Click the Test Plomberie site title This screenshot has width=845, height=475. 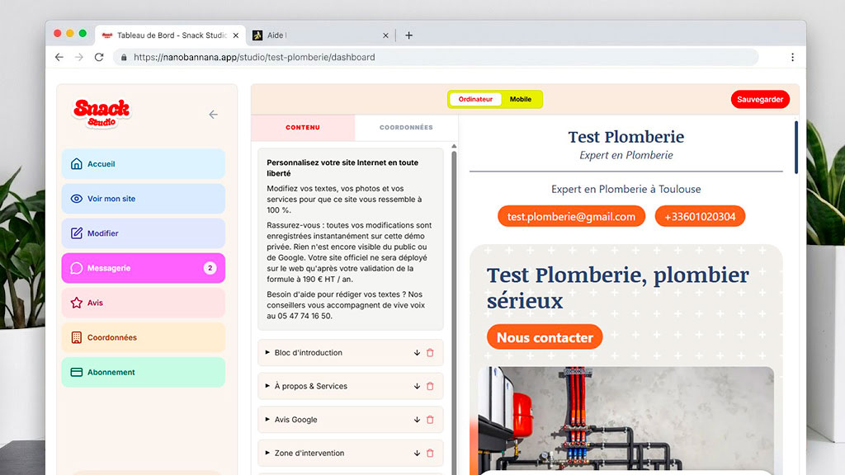point(626,137)
